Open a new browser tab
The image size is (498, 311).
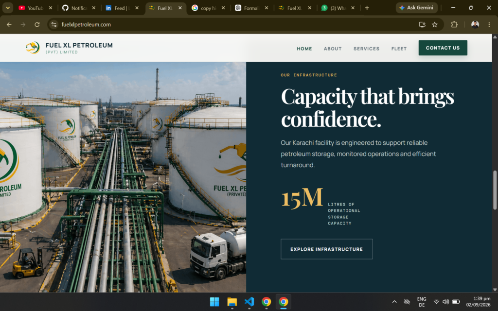click(x=367, y=8)
